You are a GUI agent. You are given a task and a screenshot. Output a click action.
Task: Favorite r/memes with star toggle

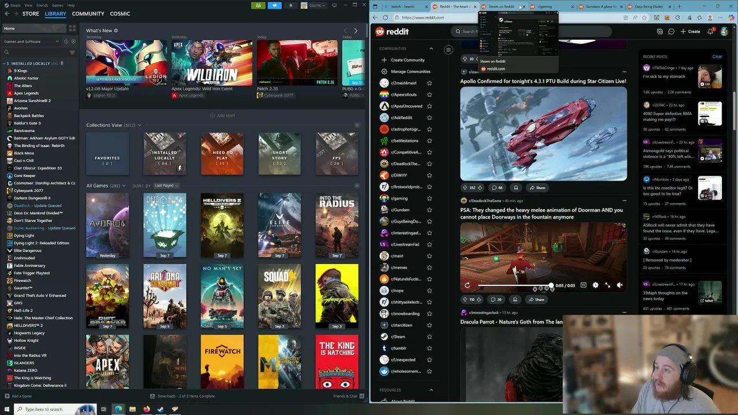429,267
